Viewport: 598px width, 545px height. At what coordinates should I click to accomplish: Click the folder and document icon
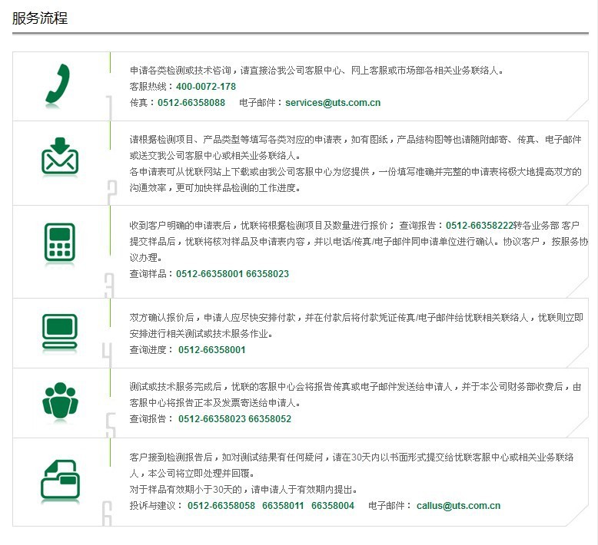pos(59,481)
